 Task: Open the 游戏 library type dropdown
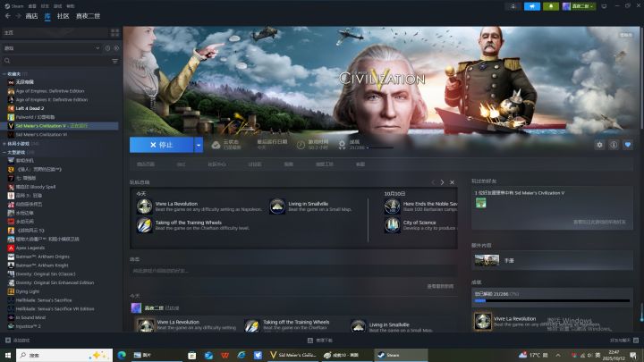click(x=51, y=48)
